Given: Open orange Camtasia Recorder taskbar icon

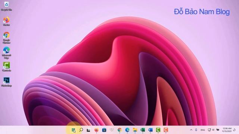Looking at the screenshot, I should point(166,130).
